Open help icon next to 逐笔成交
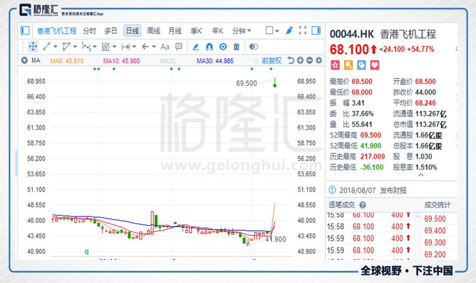The image size is (476, 283). 362,205
